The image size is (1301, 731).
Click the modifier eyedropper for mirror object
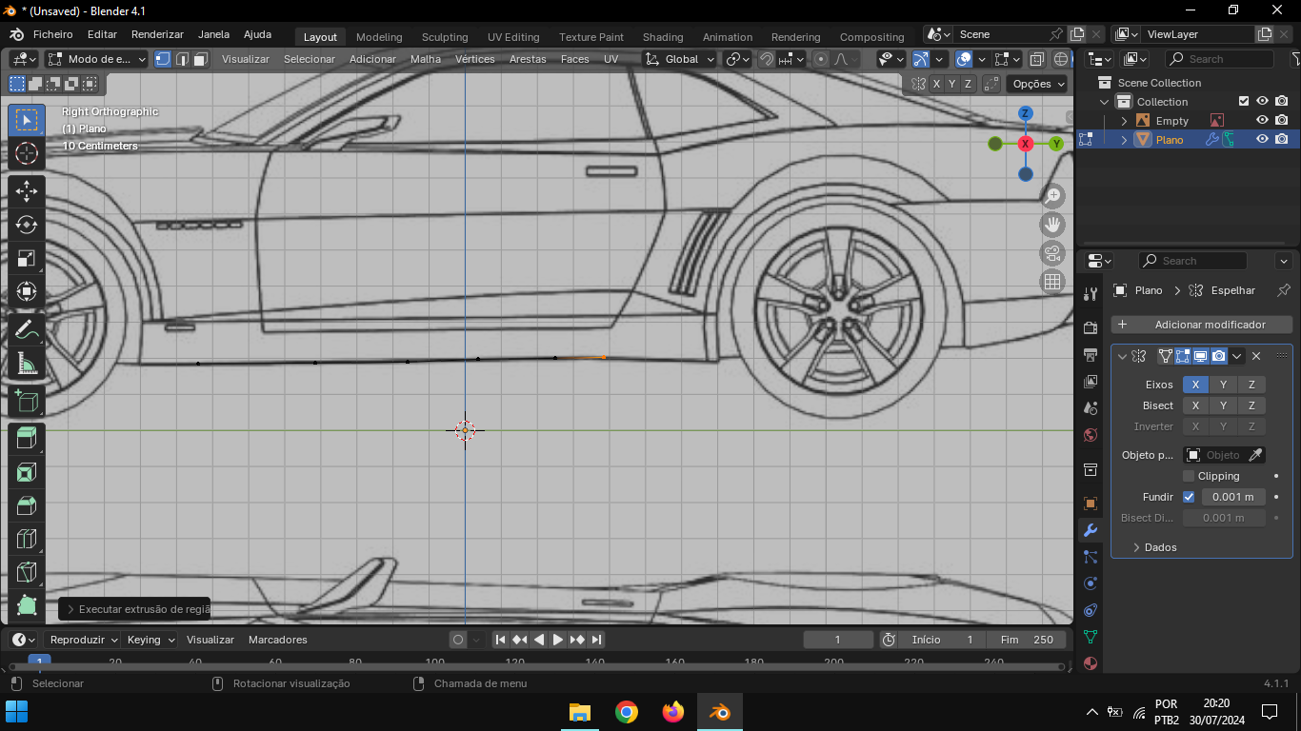(1255, 455)
